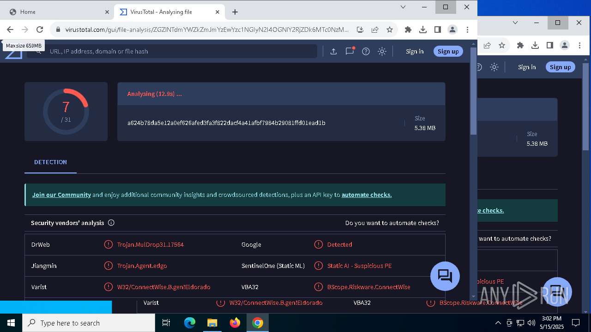Click BScope.Riskware.ConnectWise in front window
The width and height of the screenshot is (591, 332).
(x=368, y=287)
